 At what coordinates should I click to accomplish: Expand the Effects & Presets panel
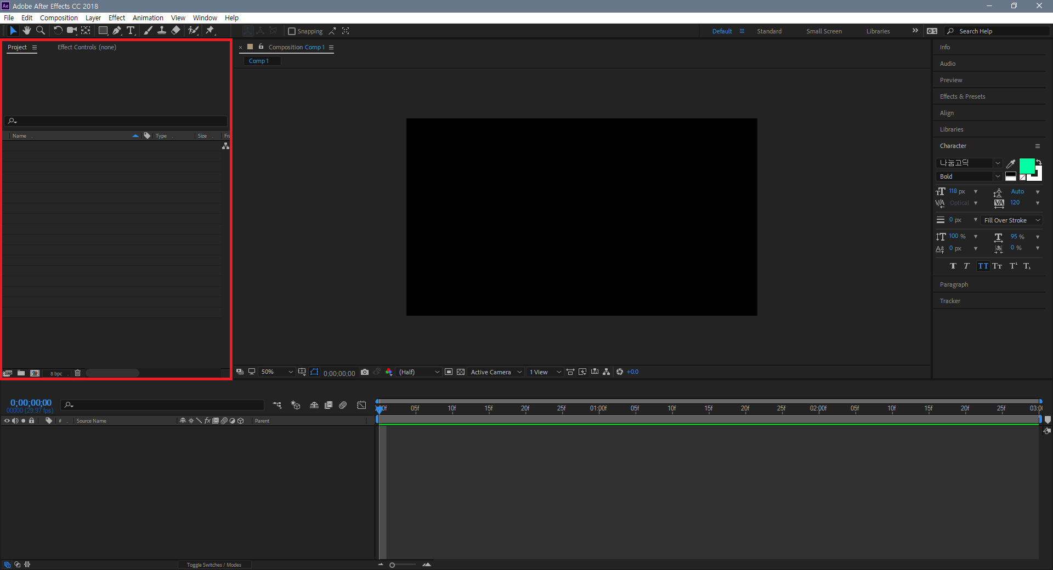click(963, 96)
